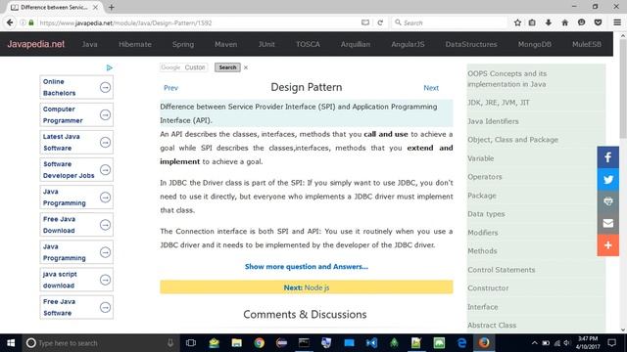The height and width of the screenshot is (352, 627).
Task: Open the JUnit menu item
Action: 266,44
